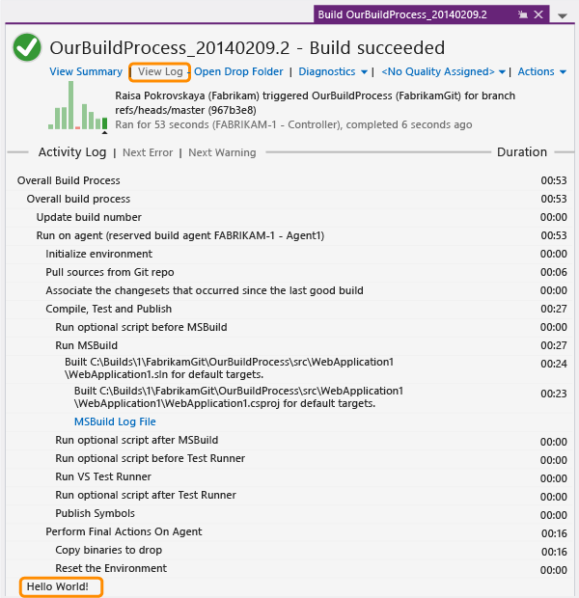
Task: Click Run VS Test Runner row
Action: [x=290, y=476]
